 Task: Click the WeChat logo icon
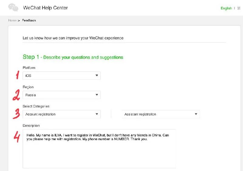coord(13,7)
